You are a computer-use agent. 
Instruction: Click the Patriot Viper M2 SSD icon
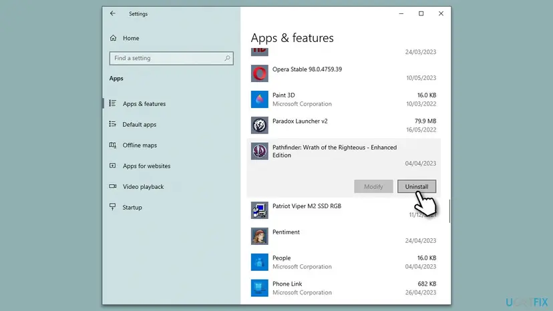pyautogui.click(x=260, y=210)
